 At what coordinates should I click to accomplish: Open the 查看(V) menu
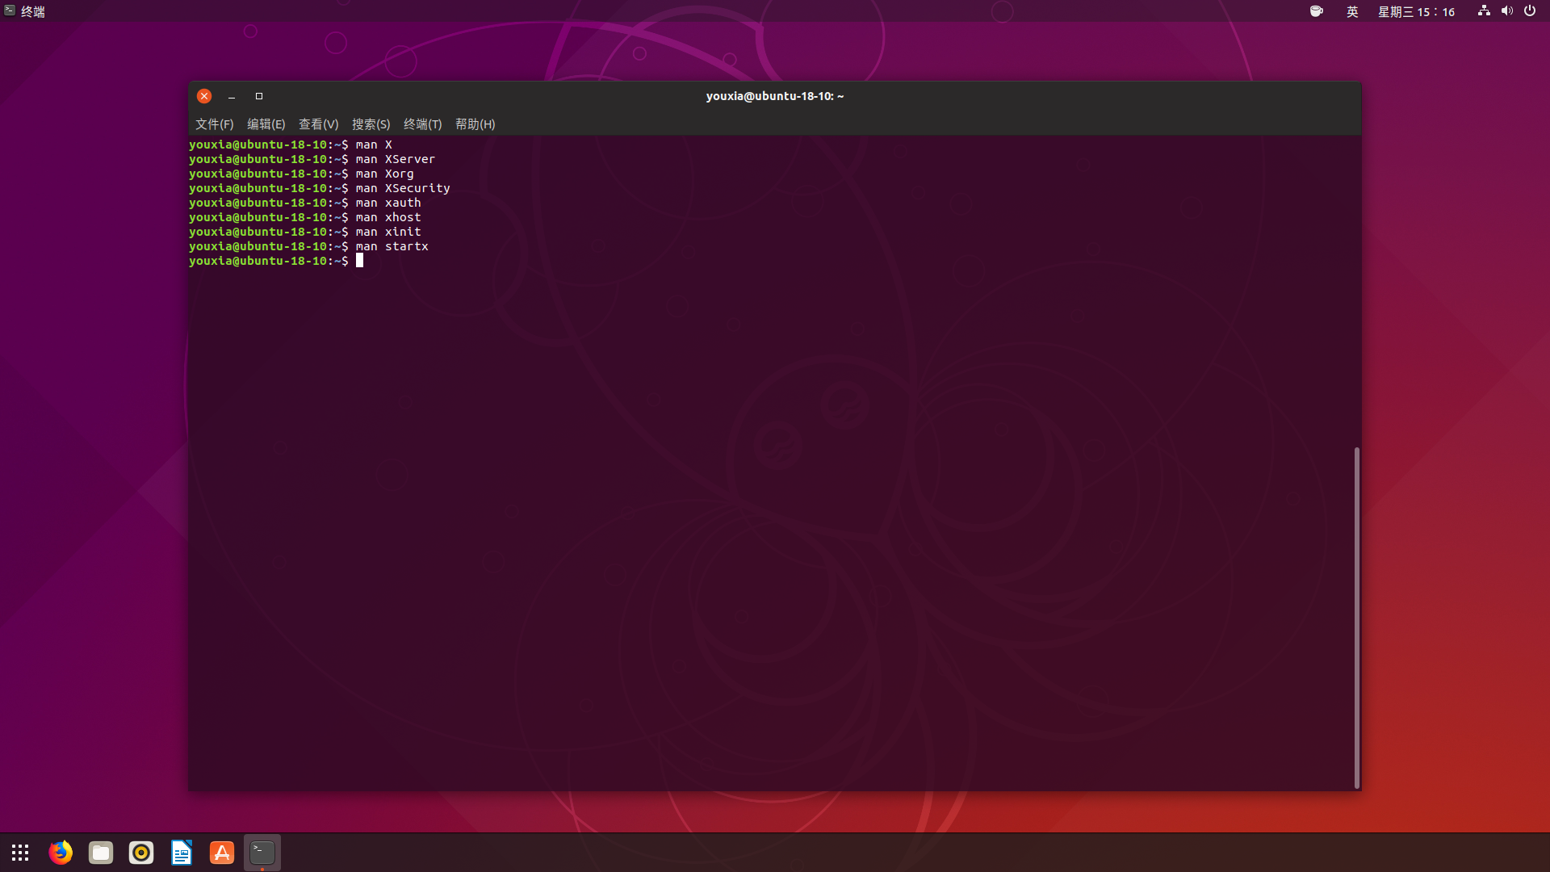318,124
